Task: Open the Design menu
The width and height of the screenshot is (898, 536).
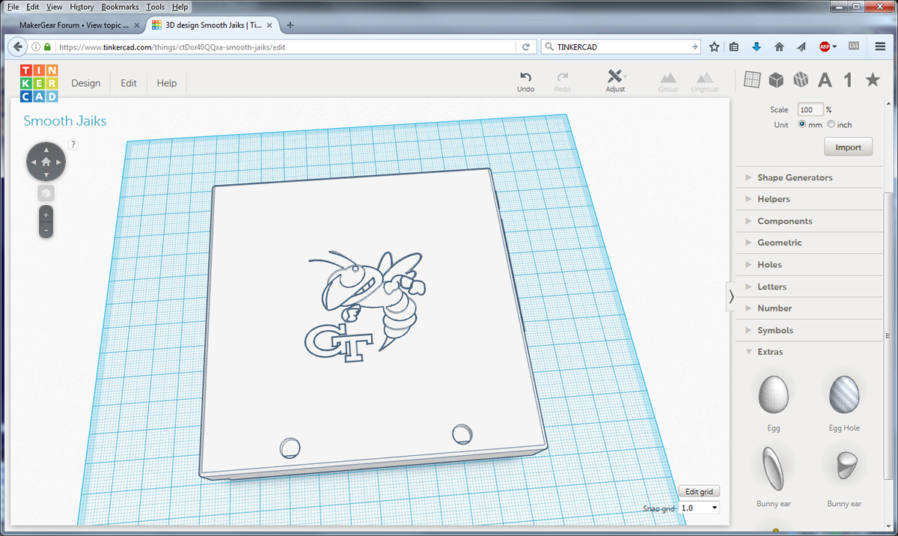Action: pyautogui.click(x=85, y=83)
